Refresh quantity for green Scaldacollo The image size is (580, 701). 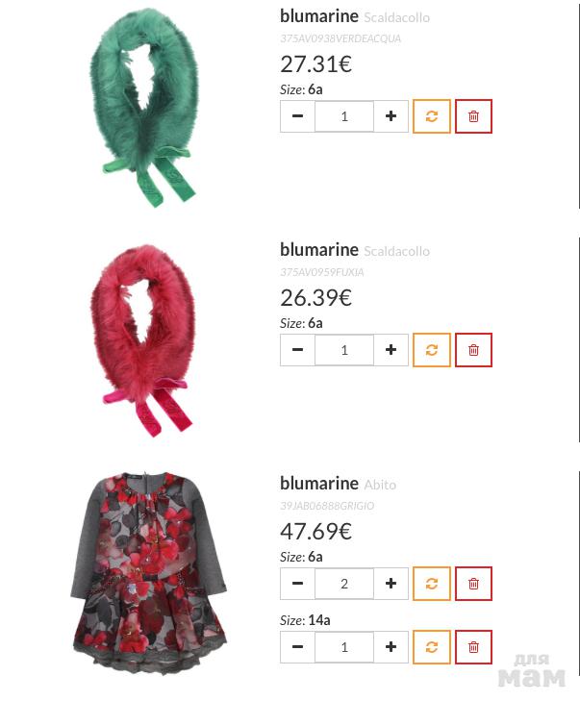point(432,116)
